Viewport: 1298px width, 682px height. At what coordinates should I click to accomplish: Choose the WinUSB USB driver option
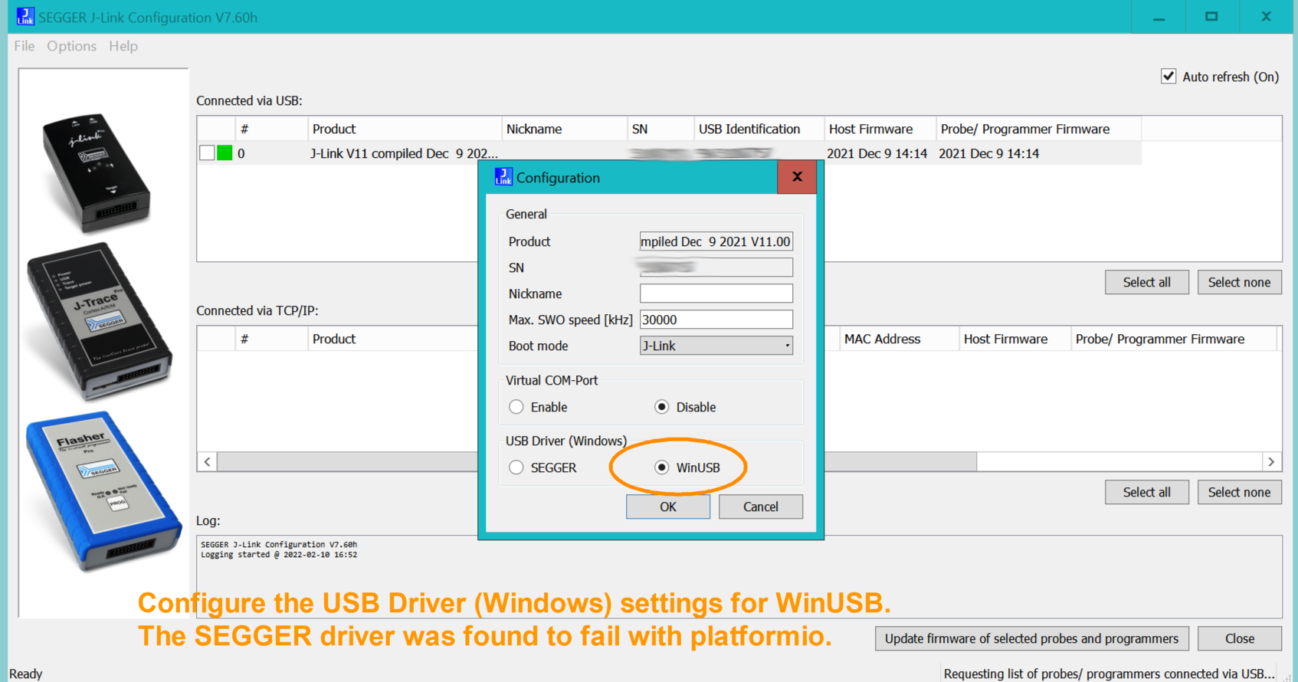(x=662, y=467)
